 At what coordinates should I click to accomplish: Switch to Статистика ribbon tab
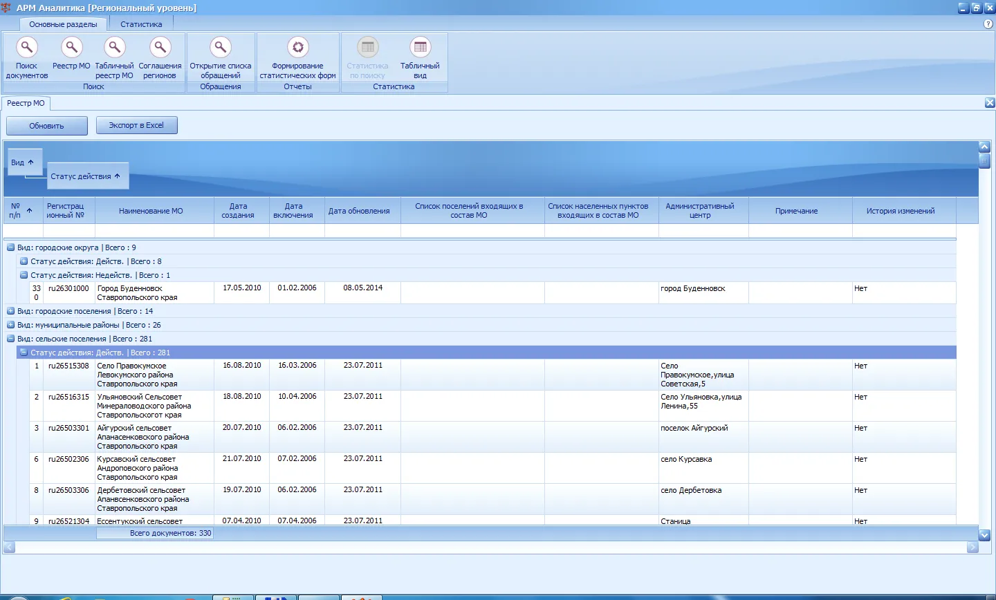pos(141,24)
